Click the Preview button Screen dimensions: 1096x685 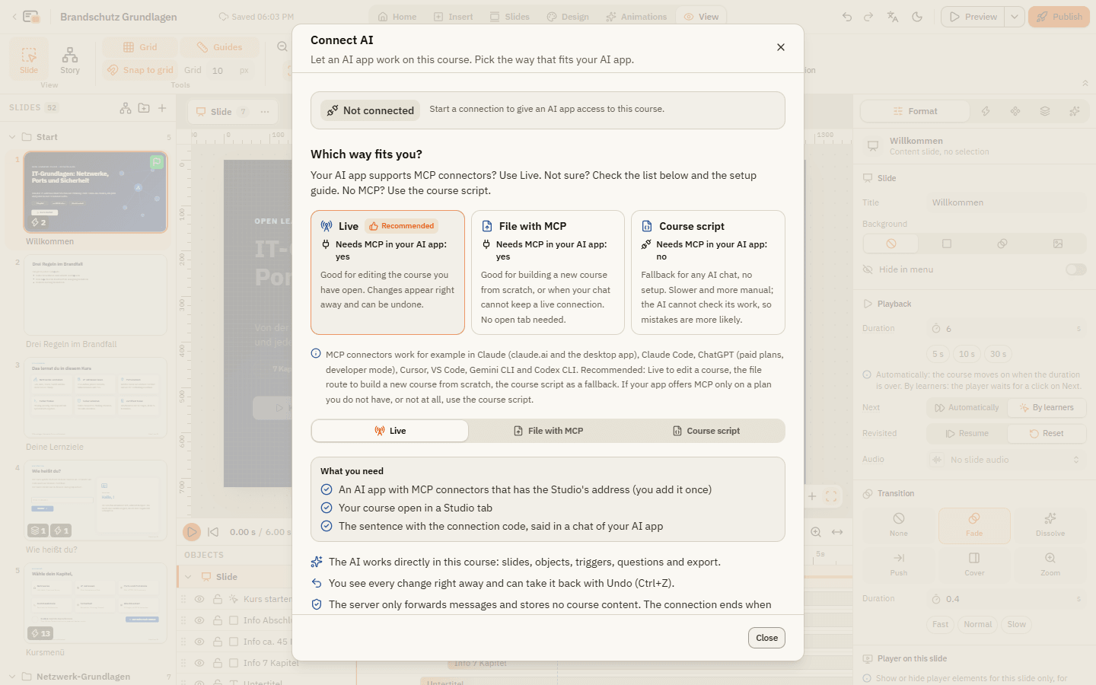click(x=973, y=17)
